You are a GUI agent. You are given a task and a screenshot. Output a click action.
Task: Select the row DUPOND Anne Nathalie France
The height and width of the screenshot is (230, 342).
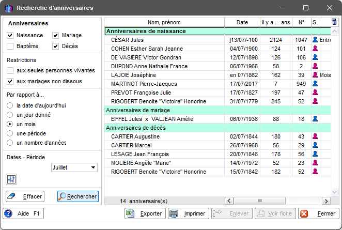(x=217, y=66)
